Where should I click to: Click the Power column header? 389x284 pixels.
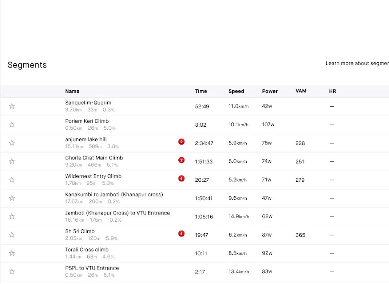pos(270,91)
